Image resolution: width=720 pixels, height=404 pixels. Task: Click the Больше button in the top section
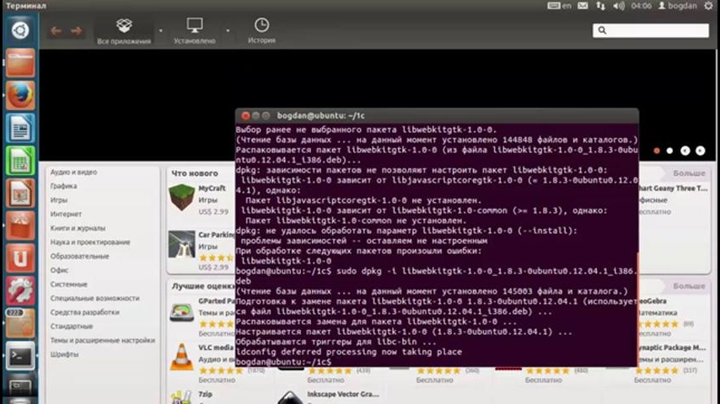689,173
